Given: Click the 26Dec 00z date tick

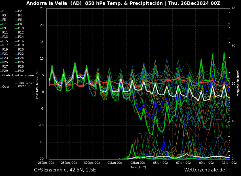Looking at the screenshot, I should (x=46, y=163).
